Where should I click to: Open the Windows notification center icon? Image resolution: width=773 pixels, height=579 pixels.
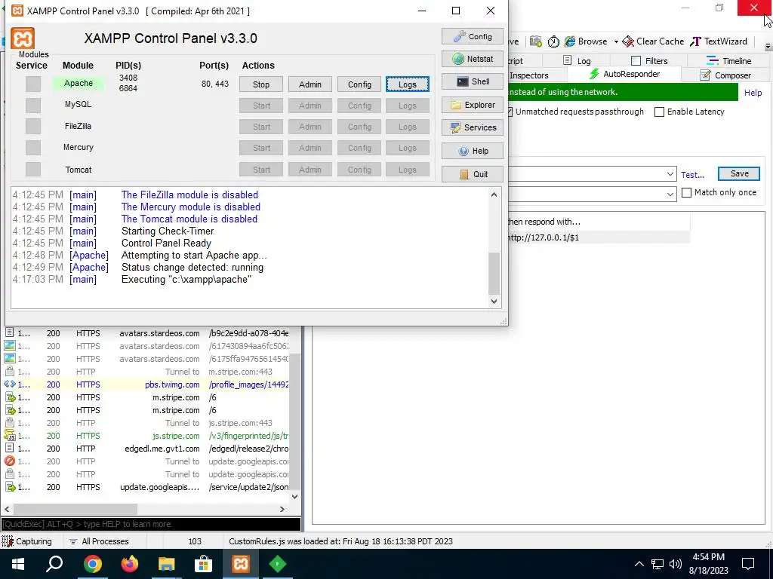pyautogui.click(x=748, y=564)
